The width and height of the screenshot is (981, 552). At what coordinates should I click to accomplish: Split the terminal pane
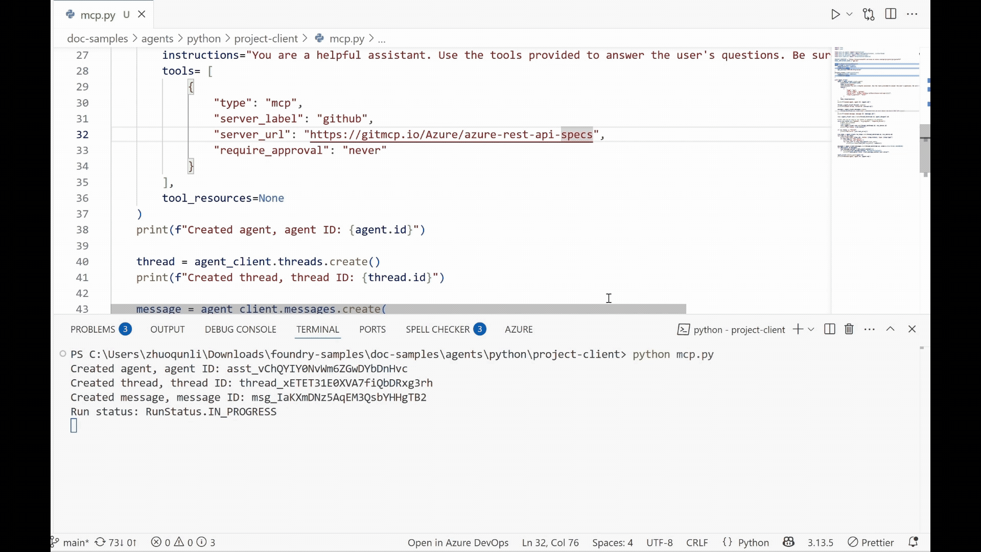click(x=830, y=329)
